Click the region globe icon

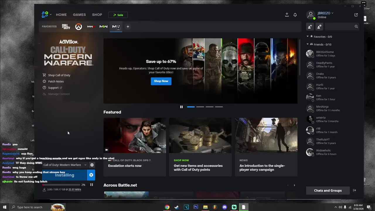point(92,165)
